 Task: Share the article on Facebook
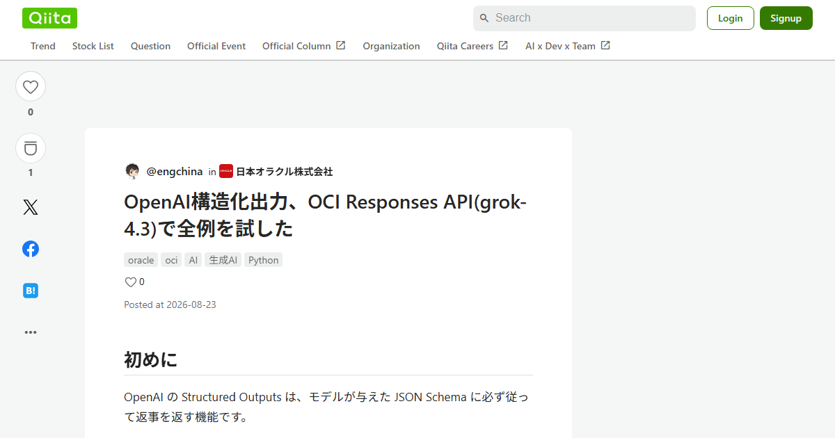(x=31, y=249)
